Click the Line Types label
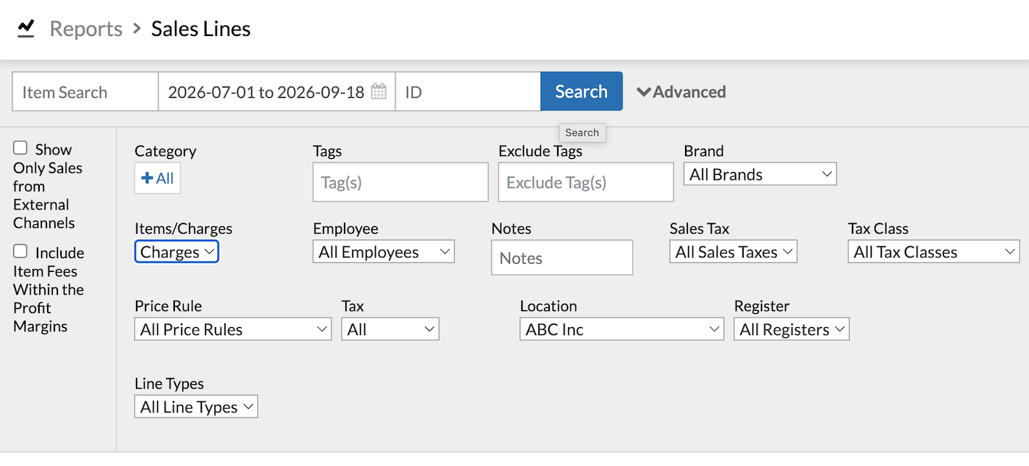The image size is (1029, 466). [169, 384]
